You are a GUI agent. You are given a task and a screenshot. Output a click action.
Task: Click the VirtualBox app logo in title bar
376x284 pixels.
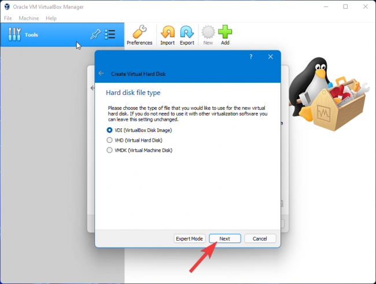7,7
